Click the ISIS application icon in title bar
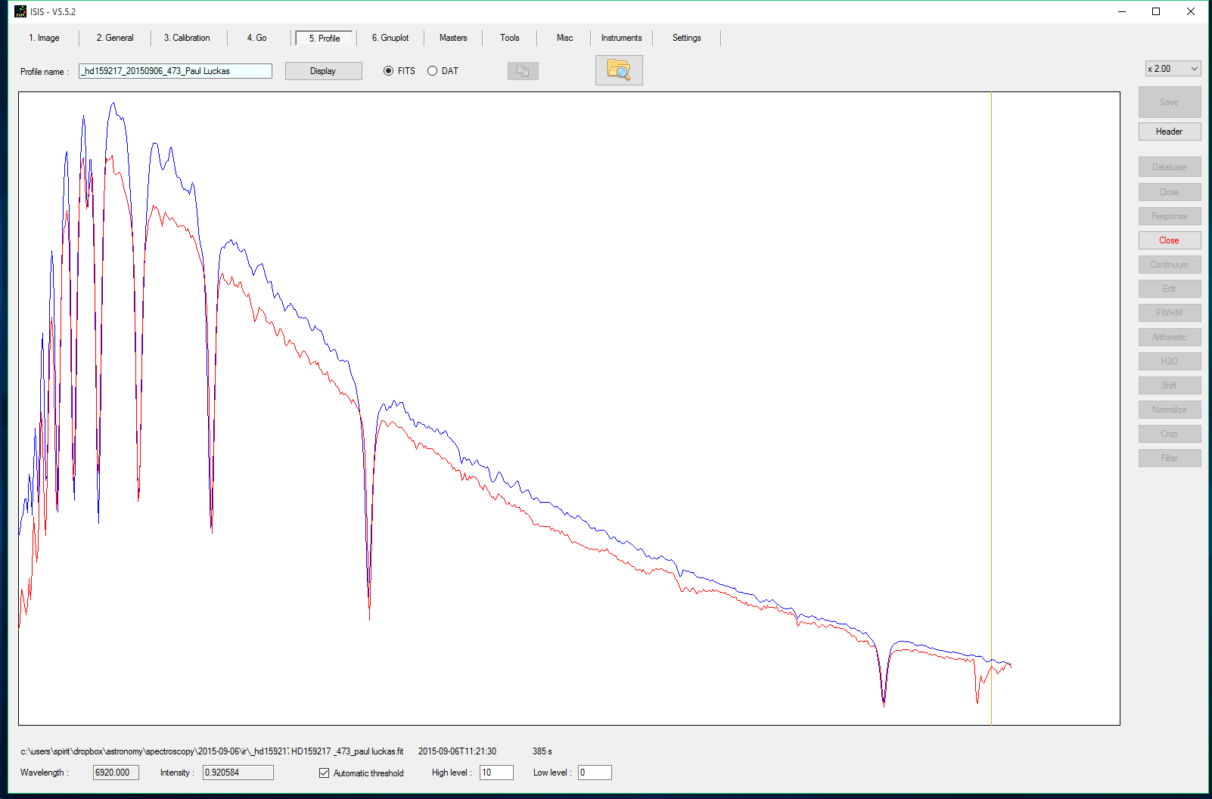This screenshot has width=1212, height=799. (x=20, y=11)
